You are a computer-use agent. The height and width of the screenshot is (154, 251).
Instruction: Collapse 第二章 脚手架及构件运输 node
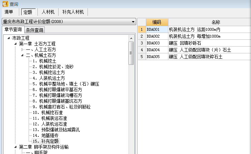[15, 147]
